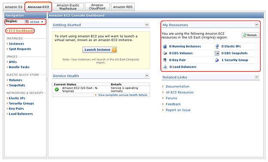Click 'Amazon EC2 (US East - N. Virginia)' status text
The image size is (268, 162).
(x=80, y=90)
